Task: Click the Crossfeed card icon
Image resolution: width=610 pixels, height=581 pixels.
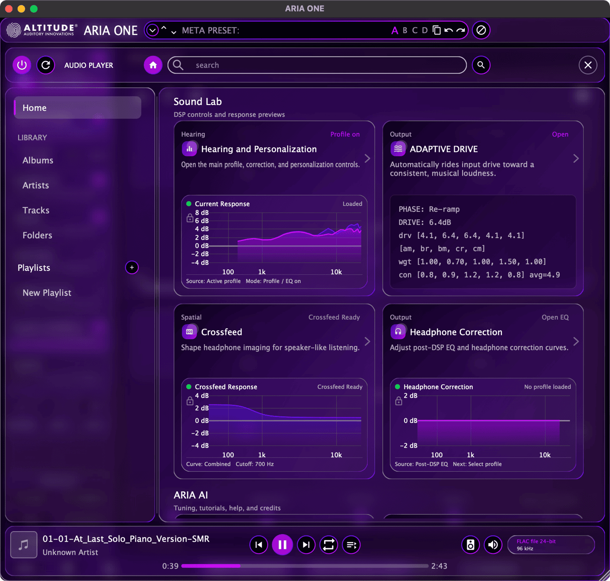Action: coord(189,332)
